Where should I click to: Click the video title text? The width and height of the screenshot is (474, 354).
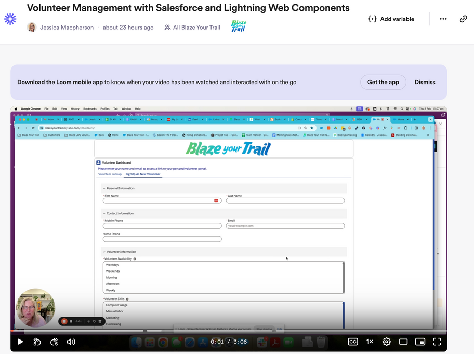[188, 8]
